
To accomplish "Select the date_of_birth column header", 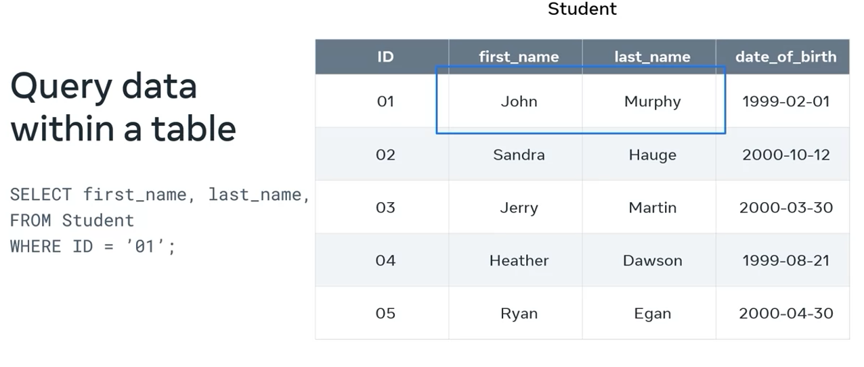I will 785,57.
